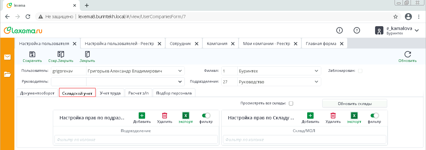The height and width of the screenshot is (150, 426).
Task: Toggle фильтр switch in Склад panel
Action: point(374,116)
